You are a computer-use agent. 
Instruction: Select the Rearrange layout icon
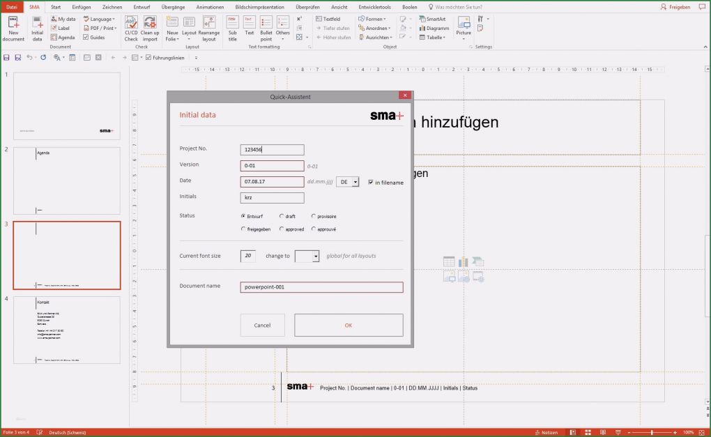[x=208, y=28]
